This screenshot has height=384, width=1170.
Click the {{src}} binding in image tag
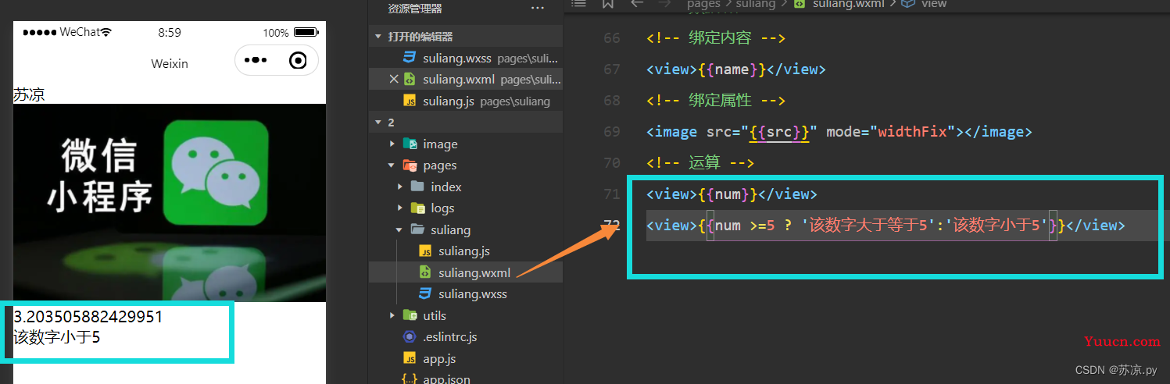pyautogui.click(x=780, y=132)
